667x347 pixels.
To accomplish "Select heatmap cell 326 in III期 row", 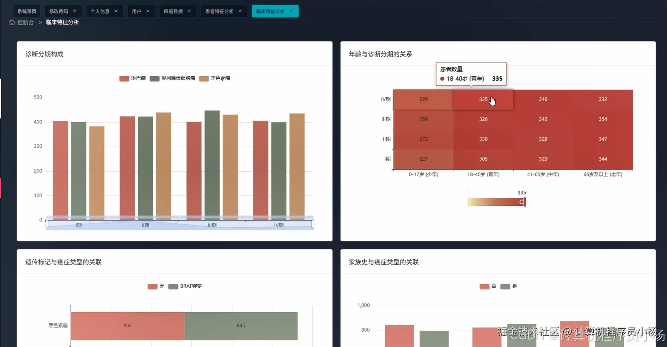I will (483, 119).
